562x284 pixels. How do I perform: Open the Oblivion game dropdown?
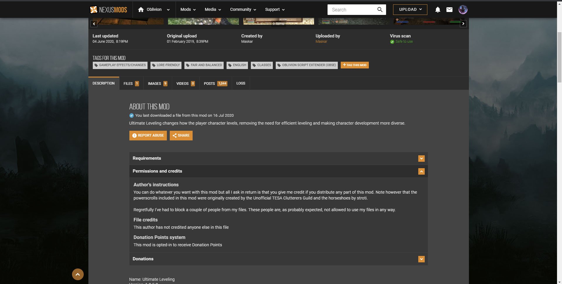154,10
